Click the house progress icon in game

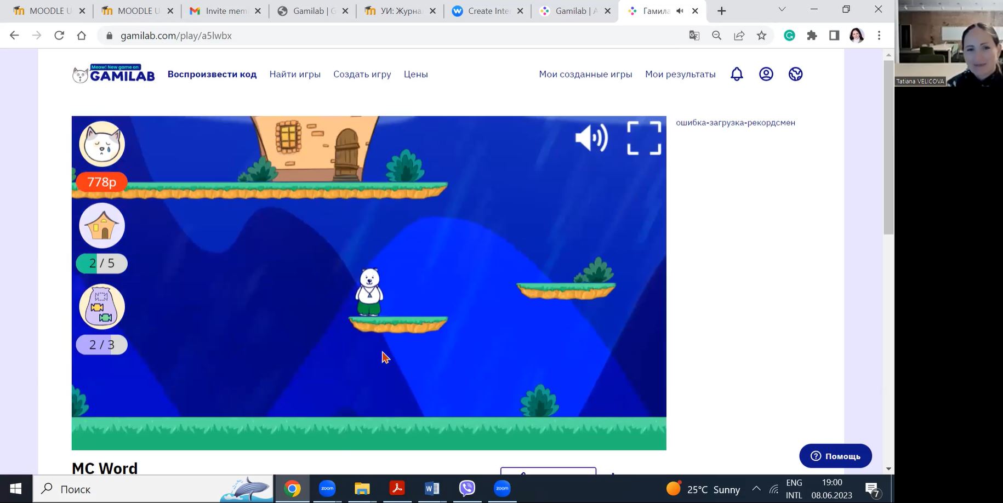[102, 226]
